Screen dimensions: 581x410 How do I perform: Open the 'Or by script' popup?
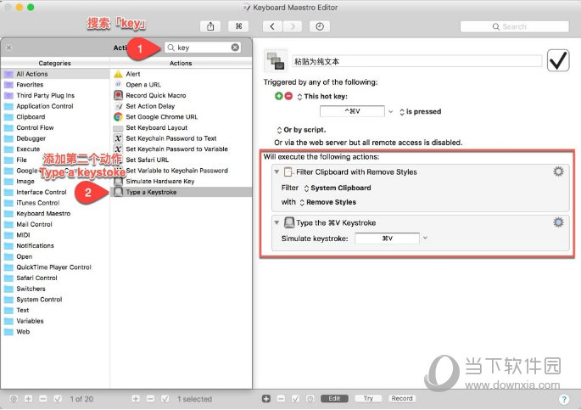[301, 130]
